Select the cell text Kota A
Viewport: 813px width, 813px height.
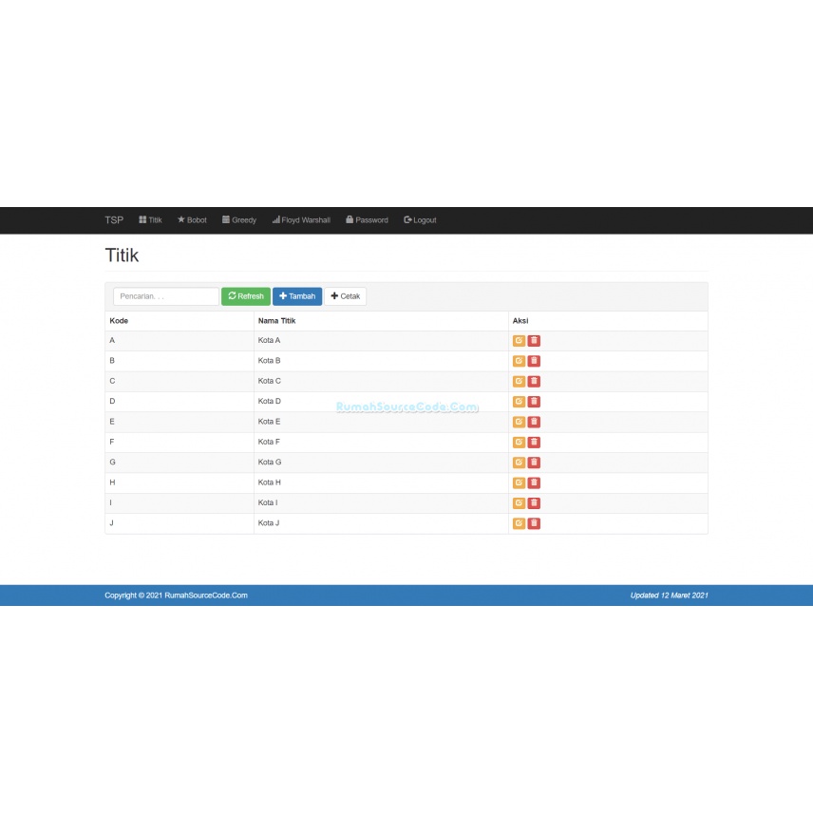(269, 340)
